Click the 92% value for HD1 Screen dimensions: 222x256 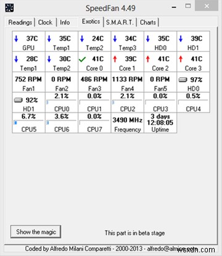click(31, 100)
